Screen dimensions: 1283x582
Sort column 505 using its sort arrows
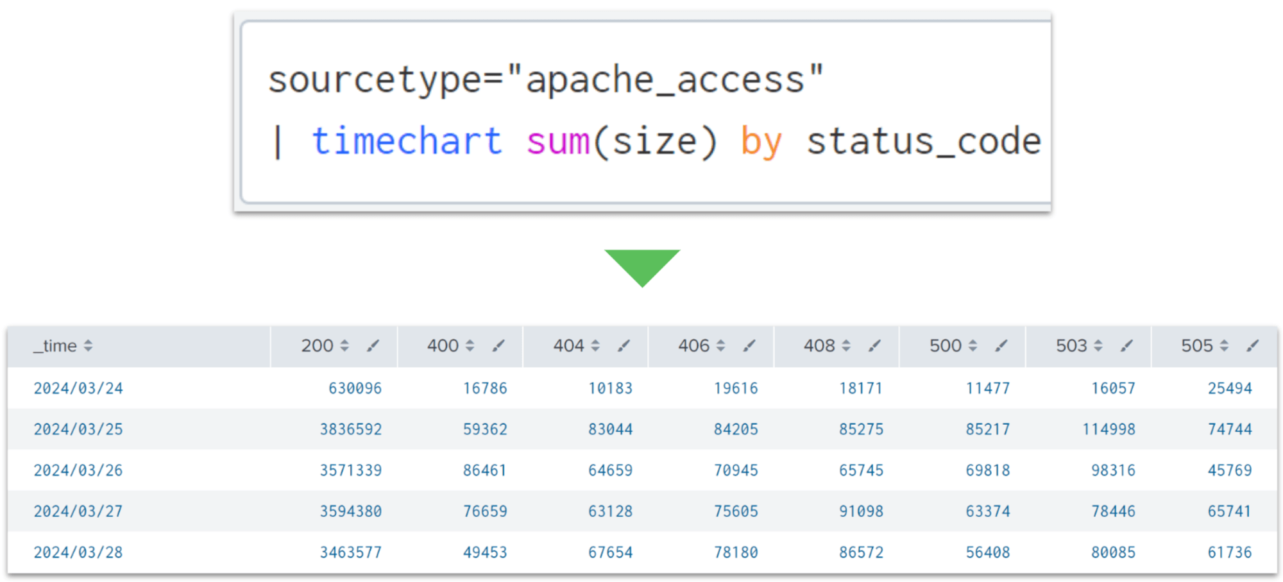point(1224,346)
